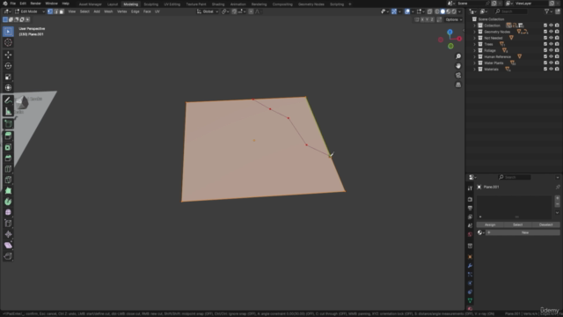Select the Shear tool
563x317 pixels.
coord(8,245)
